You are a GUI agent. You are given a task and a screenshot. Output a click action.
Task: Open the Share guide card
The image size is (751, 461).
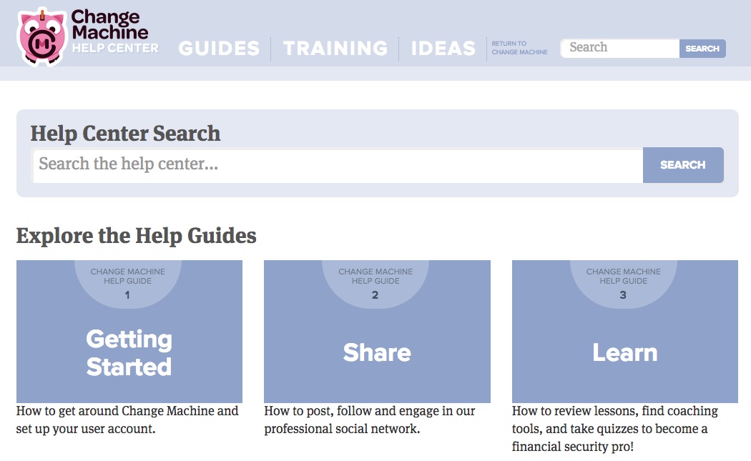click(377, 331)
